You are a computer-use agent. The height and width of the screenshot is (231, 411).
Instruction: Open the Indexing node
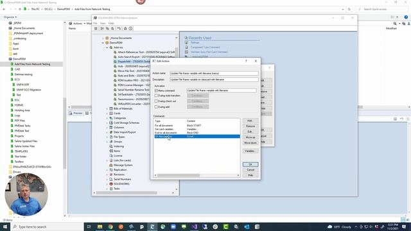tap(118, 146)
